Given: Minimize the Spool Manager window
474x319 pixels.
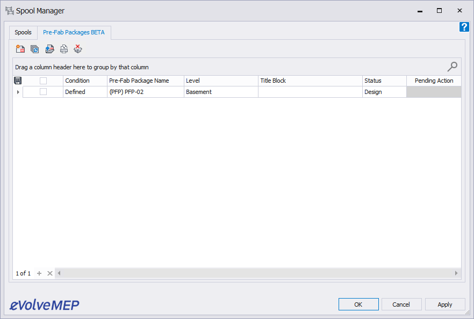Looking at the screenshot, I should (420, 11).
